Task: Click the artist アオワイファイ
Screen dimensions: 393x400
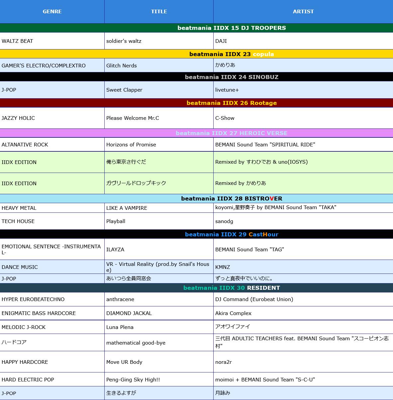Action: [x=233, y=327]
